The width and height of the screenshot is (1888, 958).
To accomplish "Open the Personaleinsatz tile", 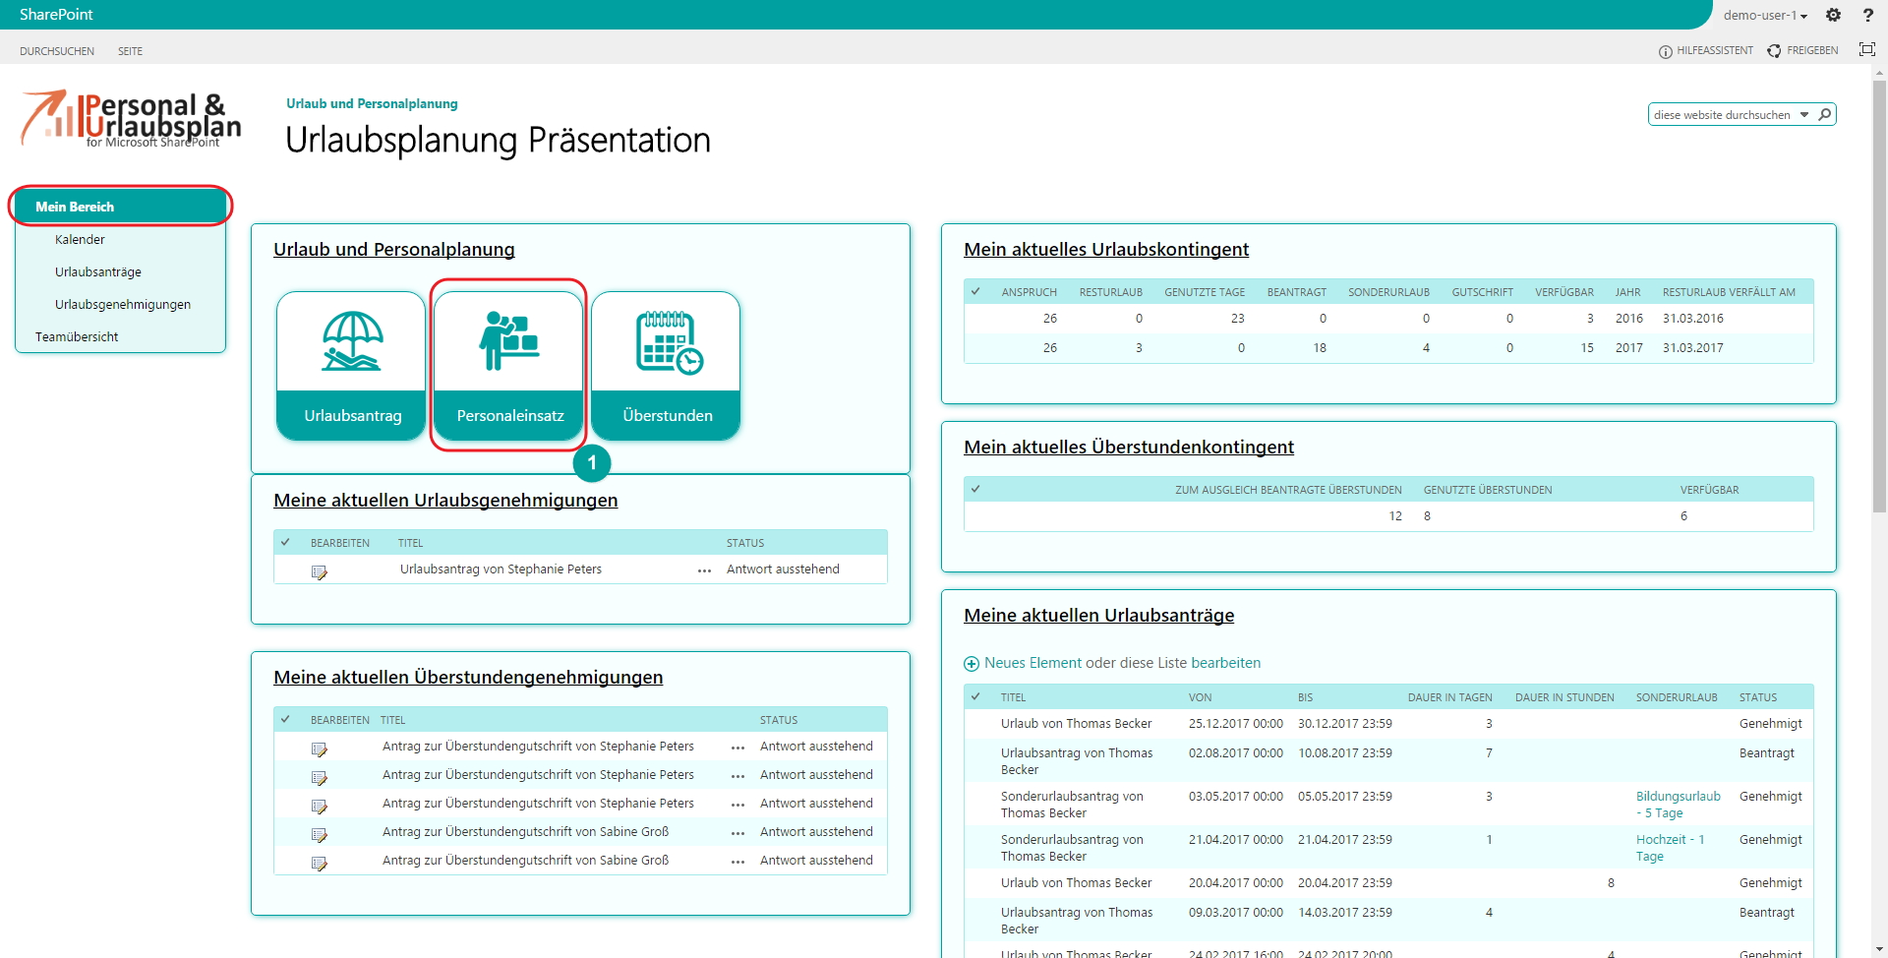I will pyautogui.click(x=508, y=366).
